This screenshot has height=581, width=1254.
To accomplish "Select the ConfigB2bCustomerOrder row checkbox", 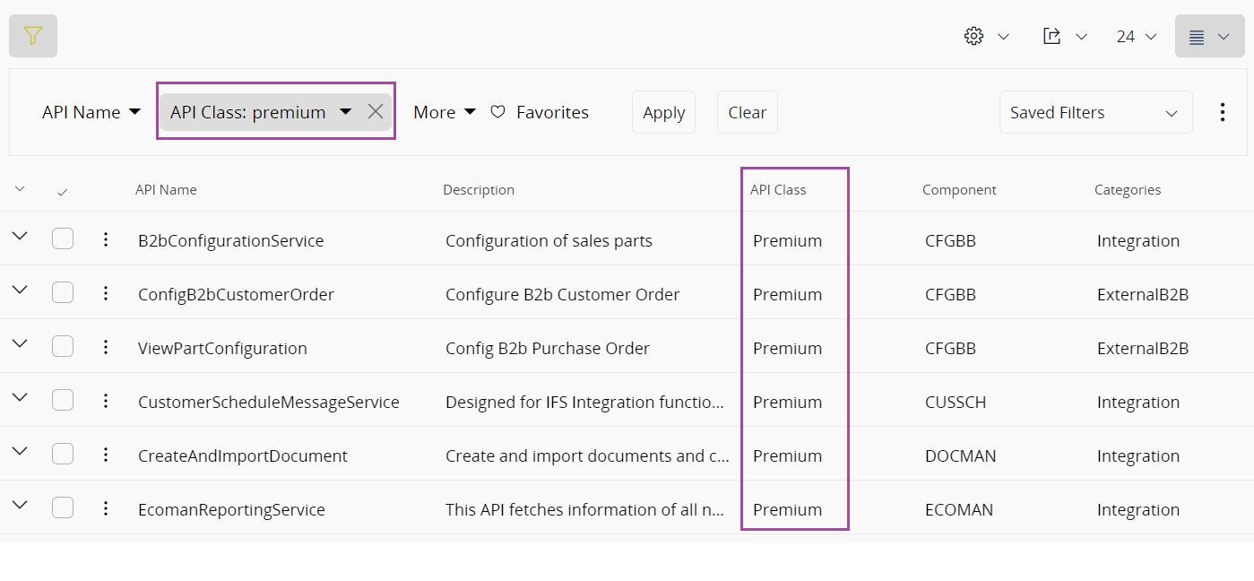I will click(x=63, y=293).
